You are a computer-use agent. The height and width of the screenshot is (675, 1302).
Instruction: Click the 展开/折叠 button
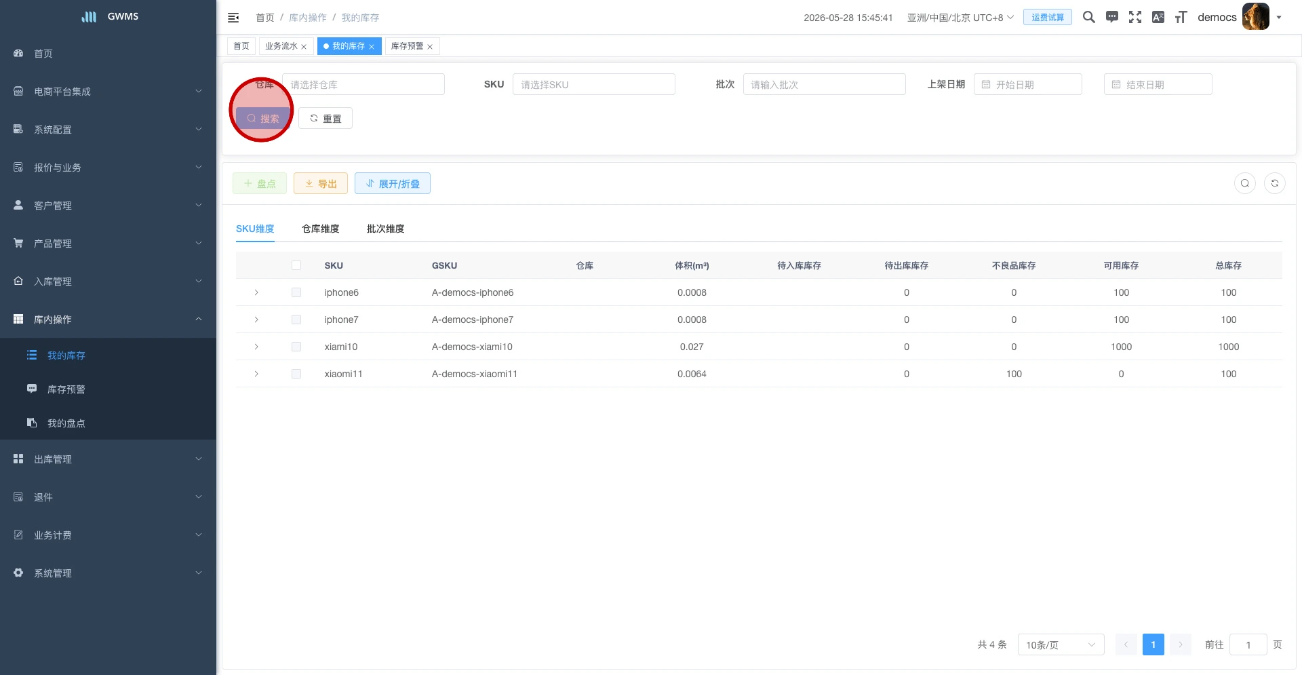(393, 183)
